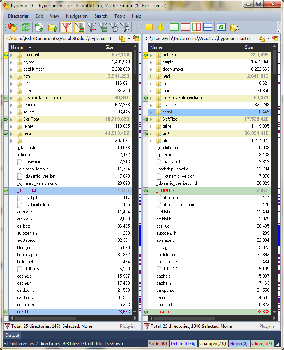Open the Help menu

tap(136, 16)
